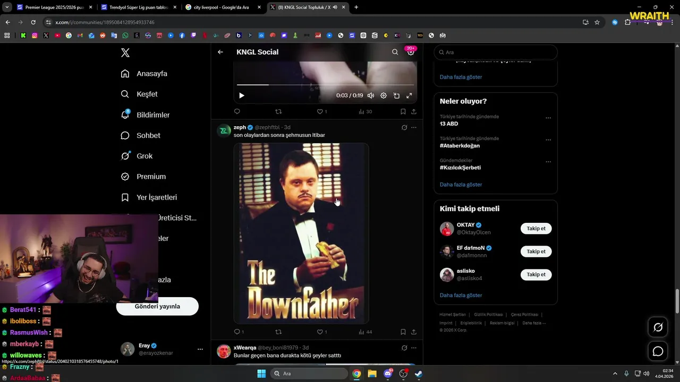This screenshot has height=382, width=680.
Task: Open community members icon with 20+ badge
Action: pos(411,51)
